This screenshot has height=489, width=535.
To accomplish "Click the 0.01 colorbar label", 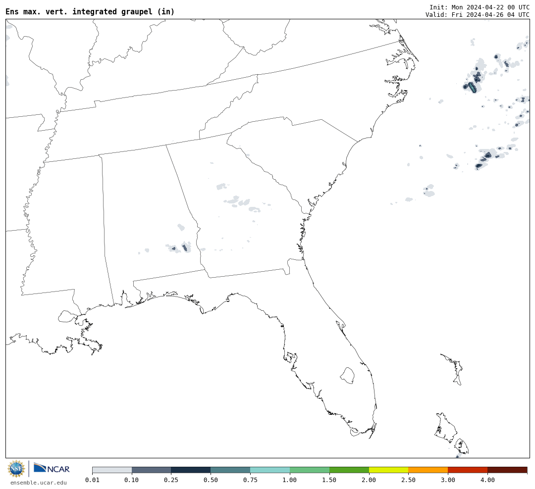I will (x=92, y=480).
